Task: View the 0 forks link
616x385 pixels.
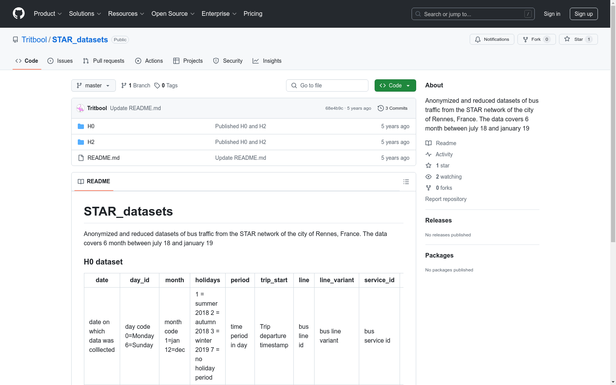Action: coord(439,188)
